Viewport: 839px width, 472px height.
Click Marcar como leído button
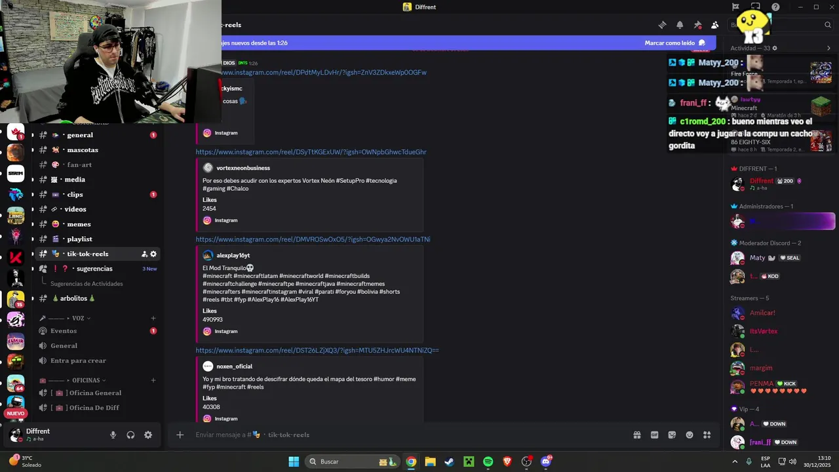tap(674, 43)
